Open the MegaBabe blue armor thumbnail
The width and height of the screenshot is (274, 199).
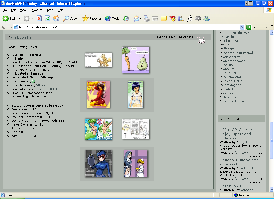98,164
